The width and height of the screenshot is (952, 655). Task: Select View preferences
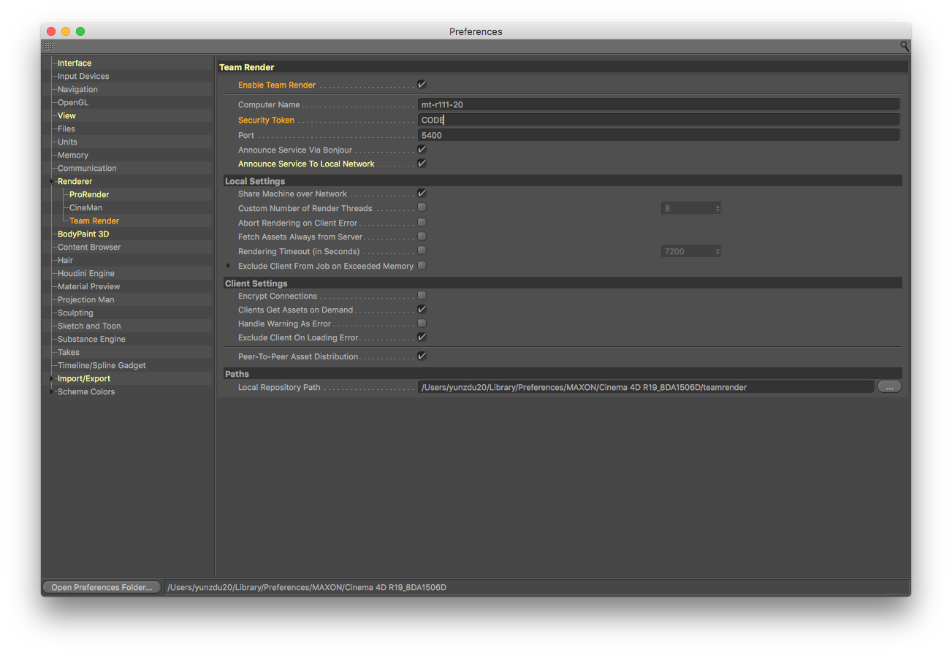click(x=66, y=115)
